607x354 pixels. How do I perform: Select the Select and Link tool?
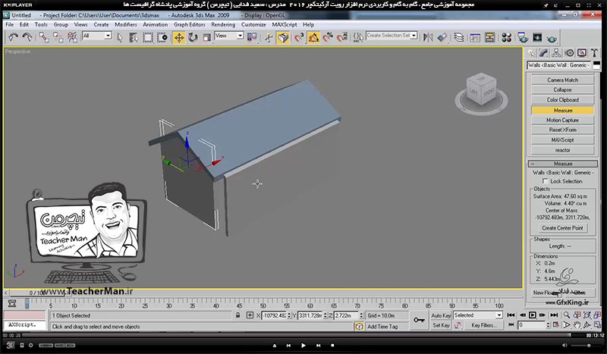pos(44,37)
